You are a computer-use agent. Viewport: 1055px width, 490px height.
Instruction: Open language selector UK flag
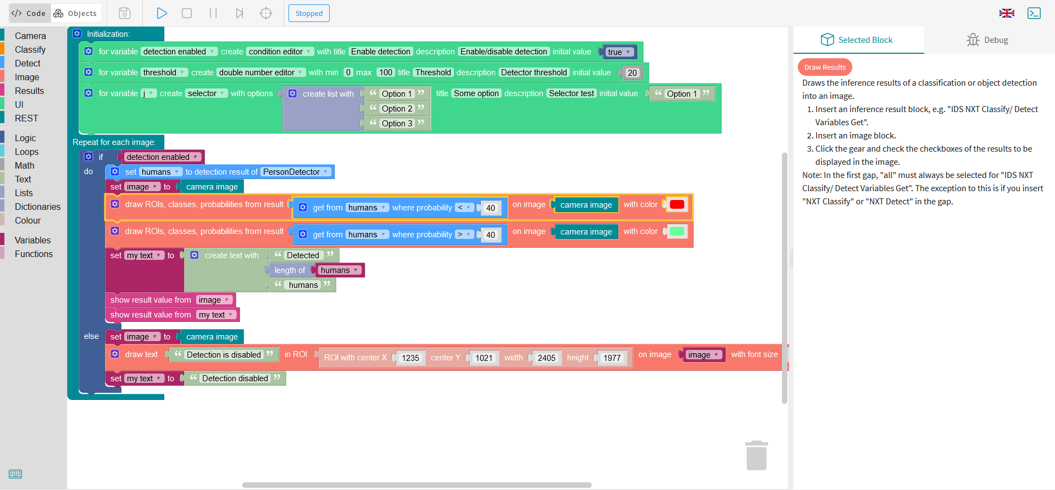tap(1007, 13)
